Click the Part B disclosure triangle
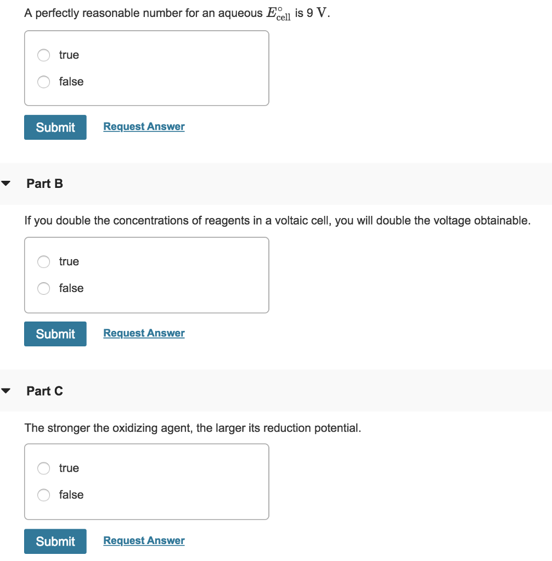The width and height of the screenshot is (552, 561). [x=5, y=184]
